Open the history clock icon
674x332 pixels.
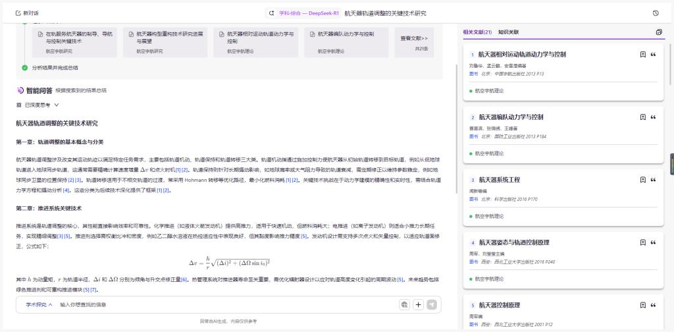click(656, 13)
